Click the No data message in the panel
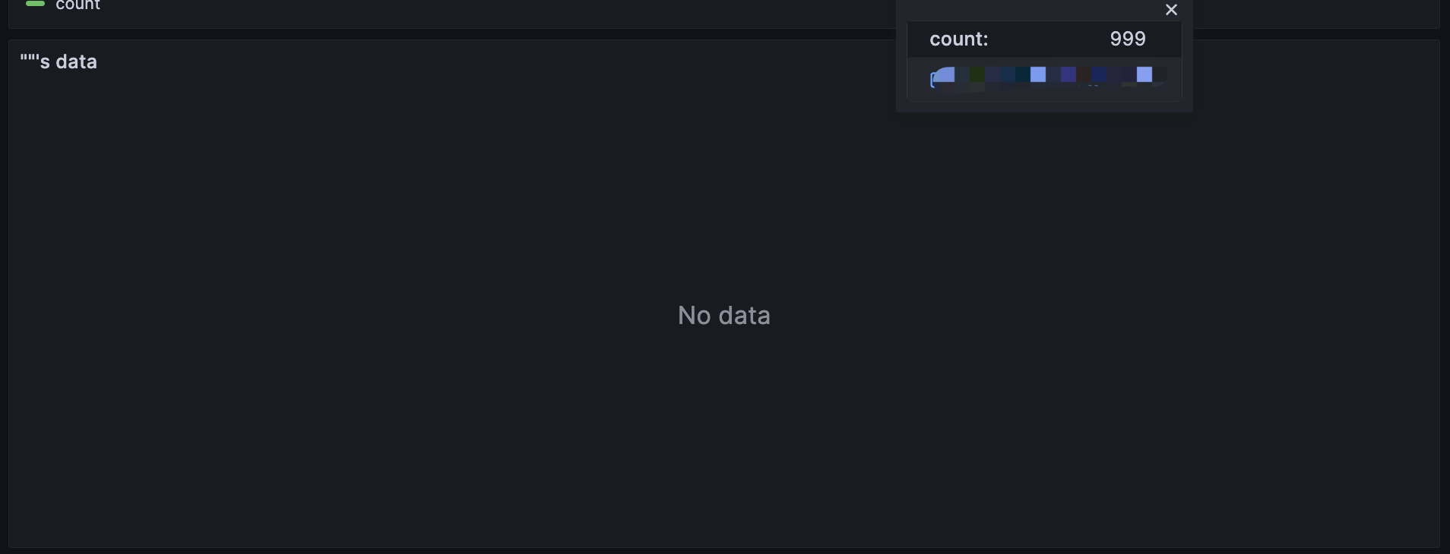Image resolution: width=1450 pixels, height=554 pixels. 723,314
